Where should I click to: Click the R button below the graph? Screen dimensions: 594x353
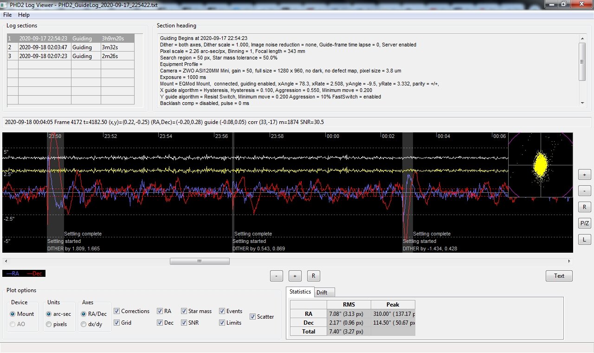(x=313, y=276)
